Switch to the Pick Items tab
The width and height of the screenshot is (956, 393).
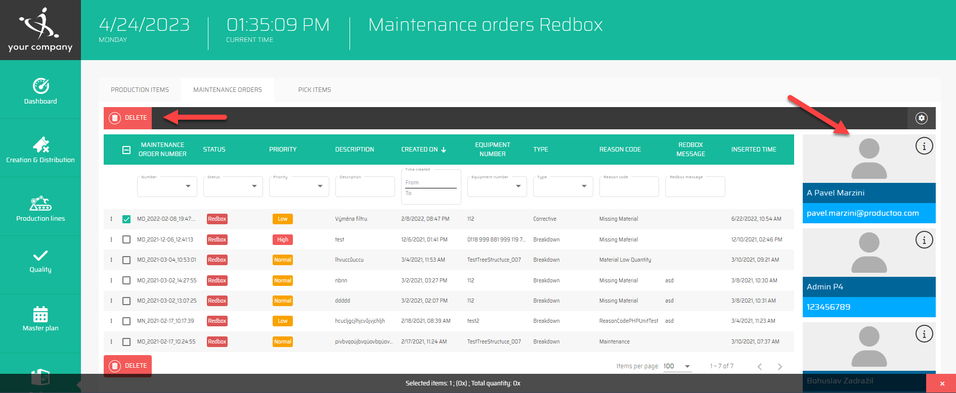coord(314,90)
